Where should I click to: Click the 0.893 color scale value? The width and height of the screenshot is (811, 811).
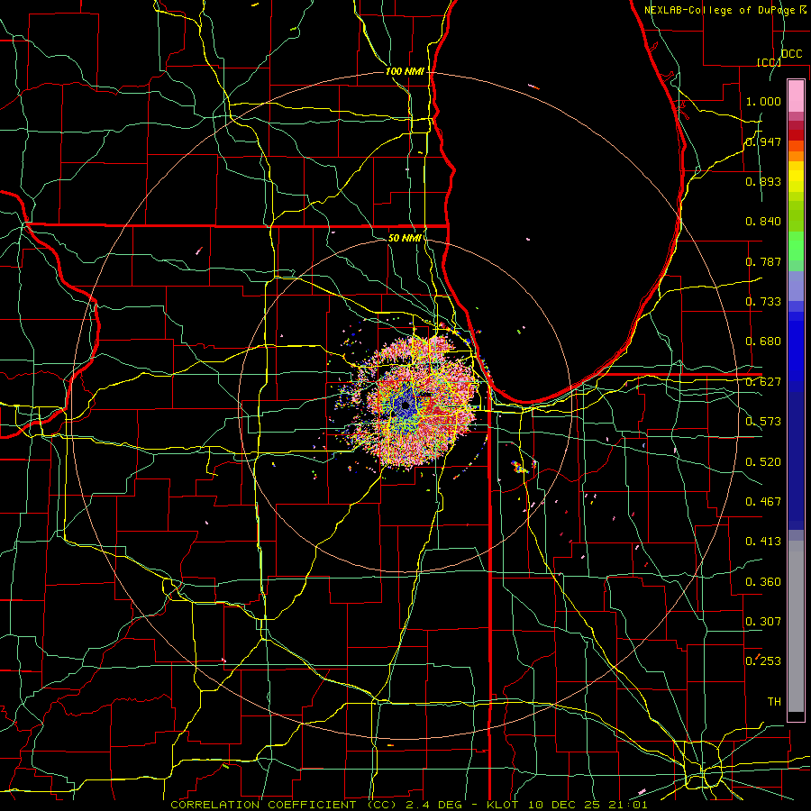pos(763,181)
